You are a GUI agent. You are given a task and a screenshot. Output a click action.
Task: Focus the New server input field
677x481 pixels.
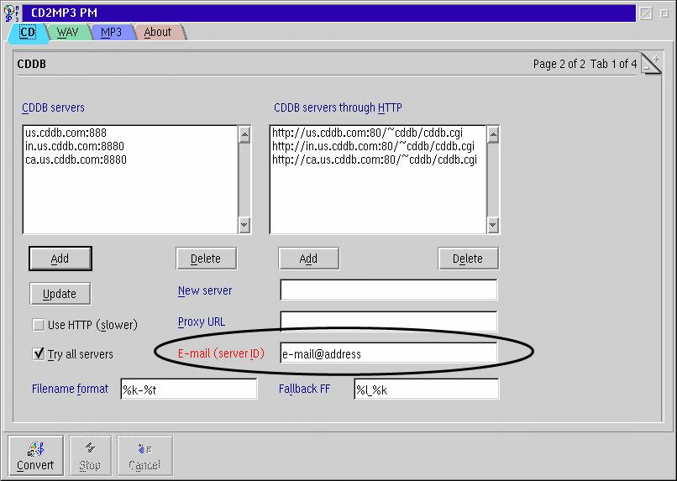coord(389,290)
